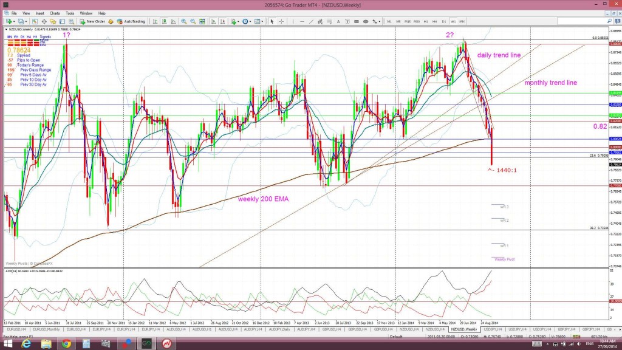Select the rectangle shape tool
The height and width of the screenshot is (350, 622).
[x=357, y=21]
